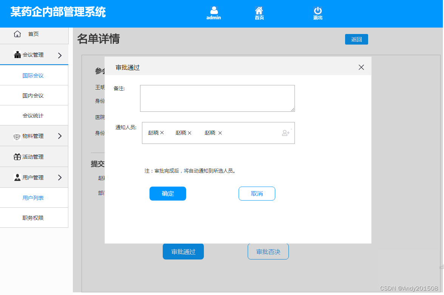The height and width of the screenshot is (295, 444).
Task: Click the admin user avatar icon
Action: click(214, 10)
